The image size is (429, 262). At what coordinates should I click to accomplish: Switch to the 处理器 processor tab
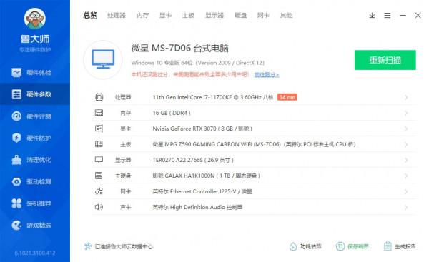(x=117, y=15)
